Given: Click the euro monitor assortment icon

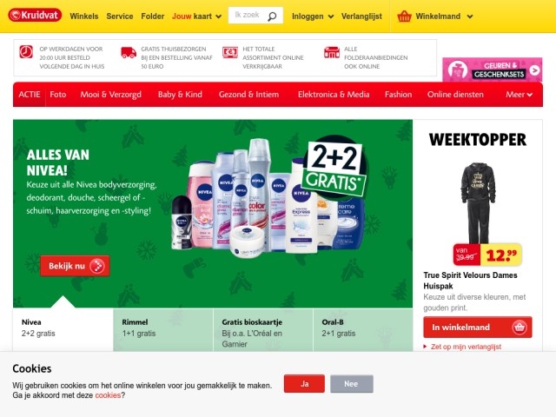Looking at the screenshot, I should point(229,52).
